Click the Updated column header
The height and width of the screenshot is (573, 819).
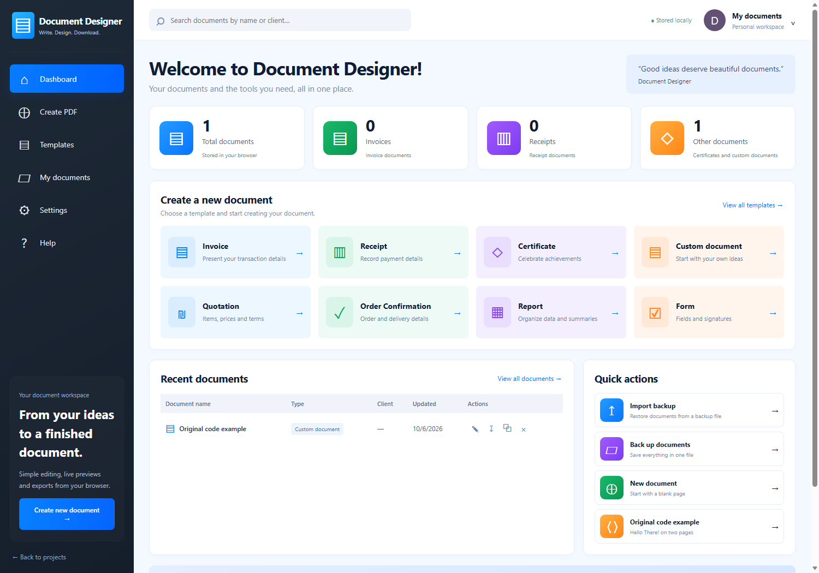click(x=424, y=404)
